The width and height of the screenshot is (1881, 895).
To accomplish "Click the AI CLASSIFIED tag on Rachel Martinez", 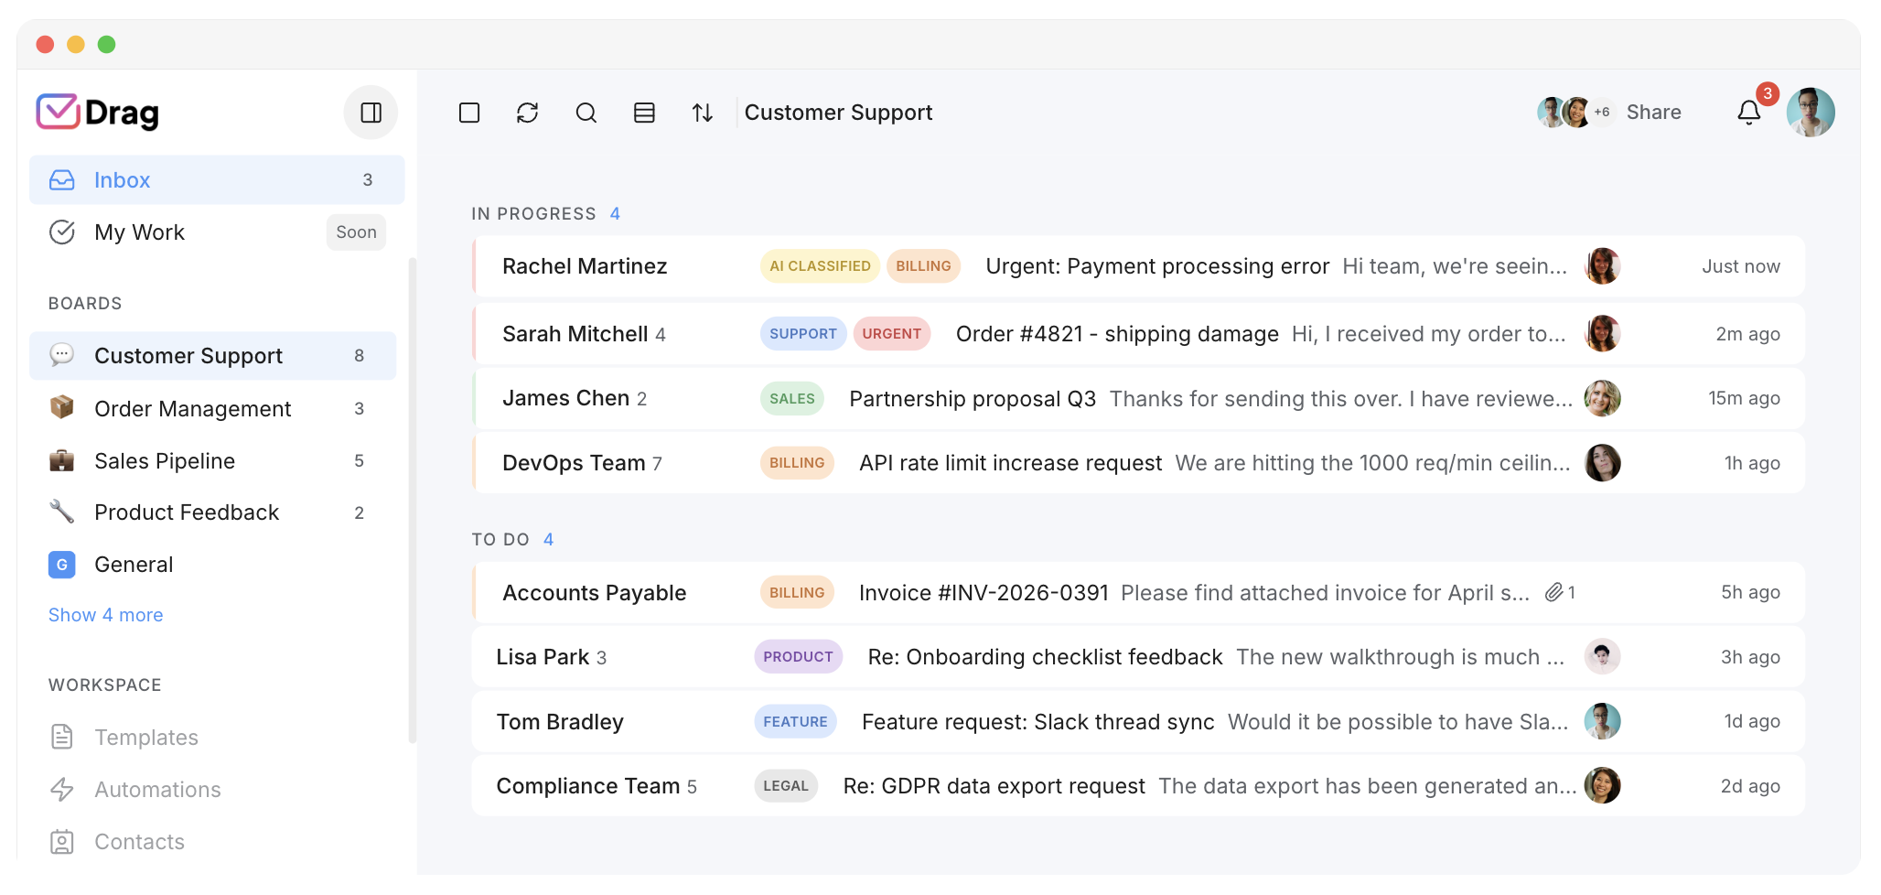I will point(820,266).
